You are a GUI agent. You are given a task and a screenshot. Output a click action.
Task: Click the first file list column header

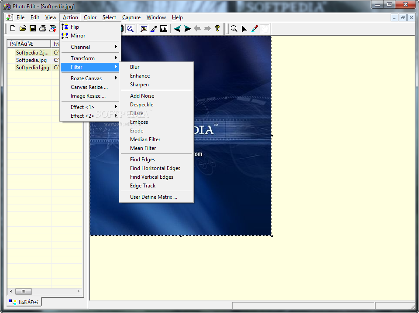[29, 44]
